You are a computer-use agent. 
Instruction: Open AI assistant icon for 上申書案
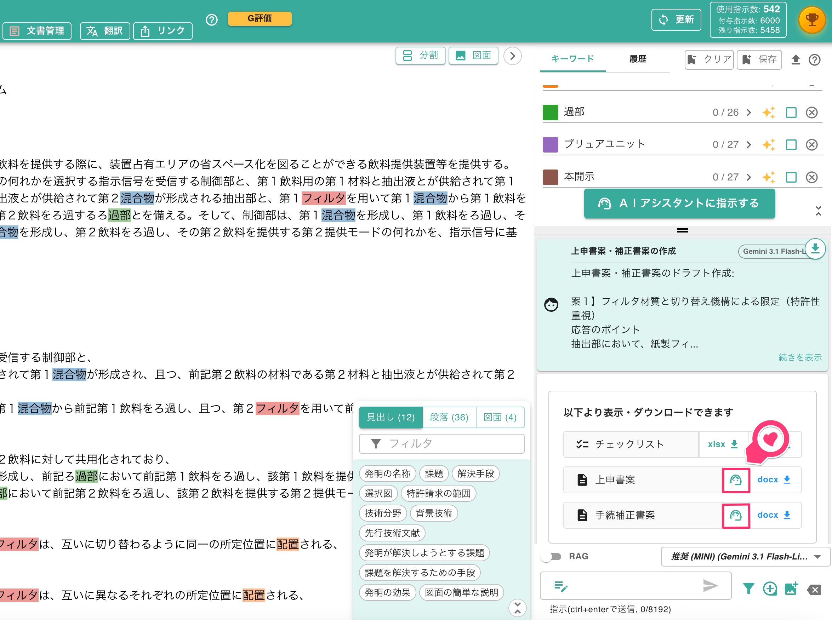pos(735,480)
